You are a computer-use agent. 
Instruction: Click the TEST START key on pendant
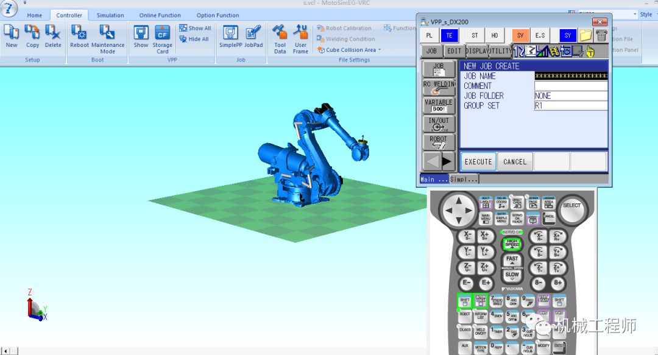pos(544,300)
